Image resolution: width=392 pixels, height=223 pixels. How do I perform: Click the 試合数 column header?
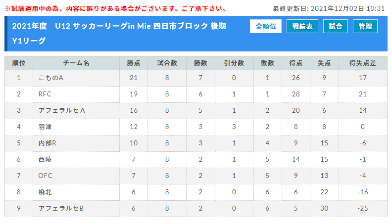(x=167, y=63)
